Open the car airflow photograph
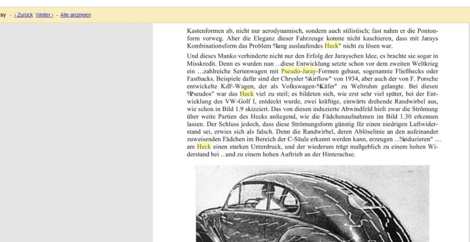Image resolution: width=470 pixels, height=242 pixels. tap(312, 203)
